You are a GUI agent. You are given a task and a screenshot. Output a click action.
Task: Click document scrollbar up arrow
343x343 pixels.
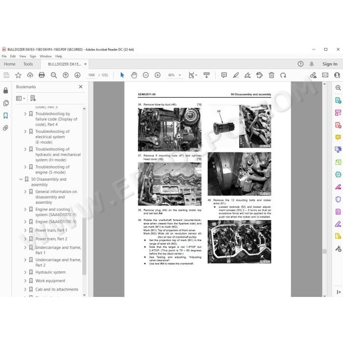pos(324,84)
